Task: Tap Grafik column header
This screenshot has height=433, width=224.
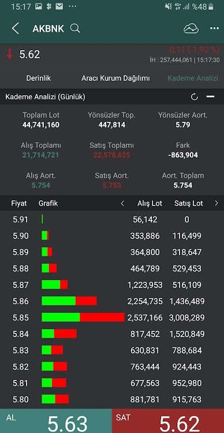Action: tap(48, 204)
